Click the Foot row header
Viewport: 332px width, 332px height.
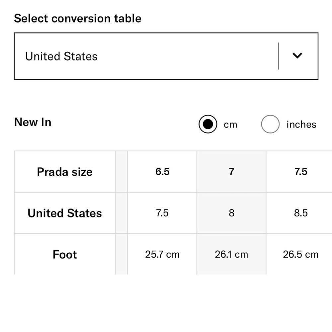pyautogui.click(x=65, y=254)
